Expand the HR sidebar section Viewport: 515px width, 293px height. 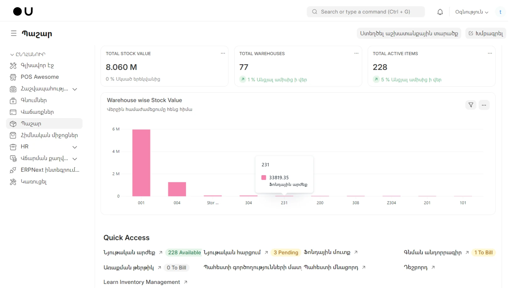click(x=75, y=147)
